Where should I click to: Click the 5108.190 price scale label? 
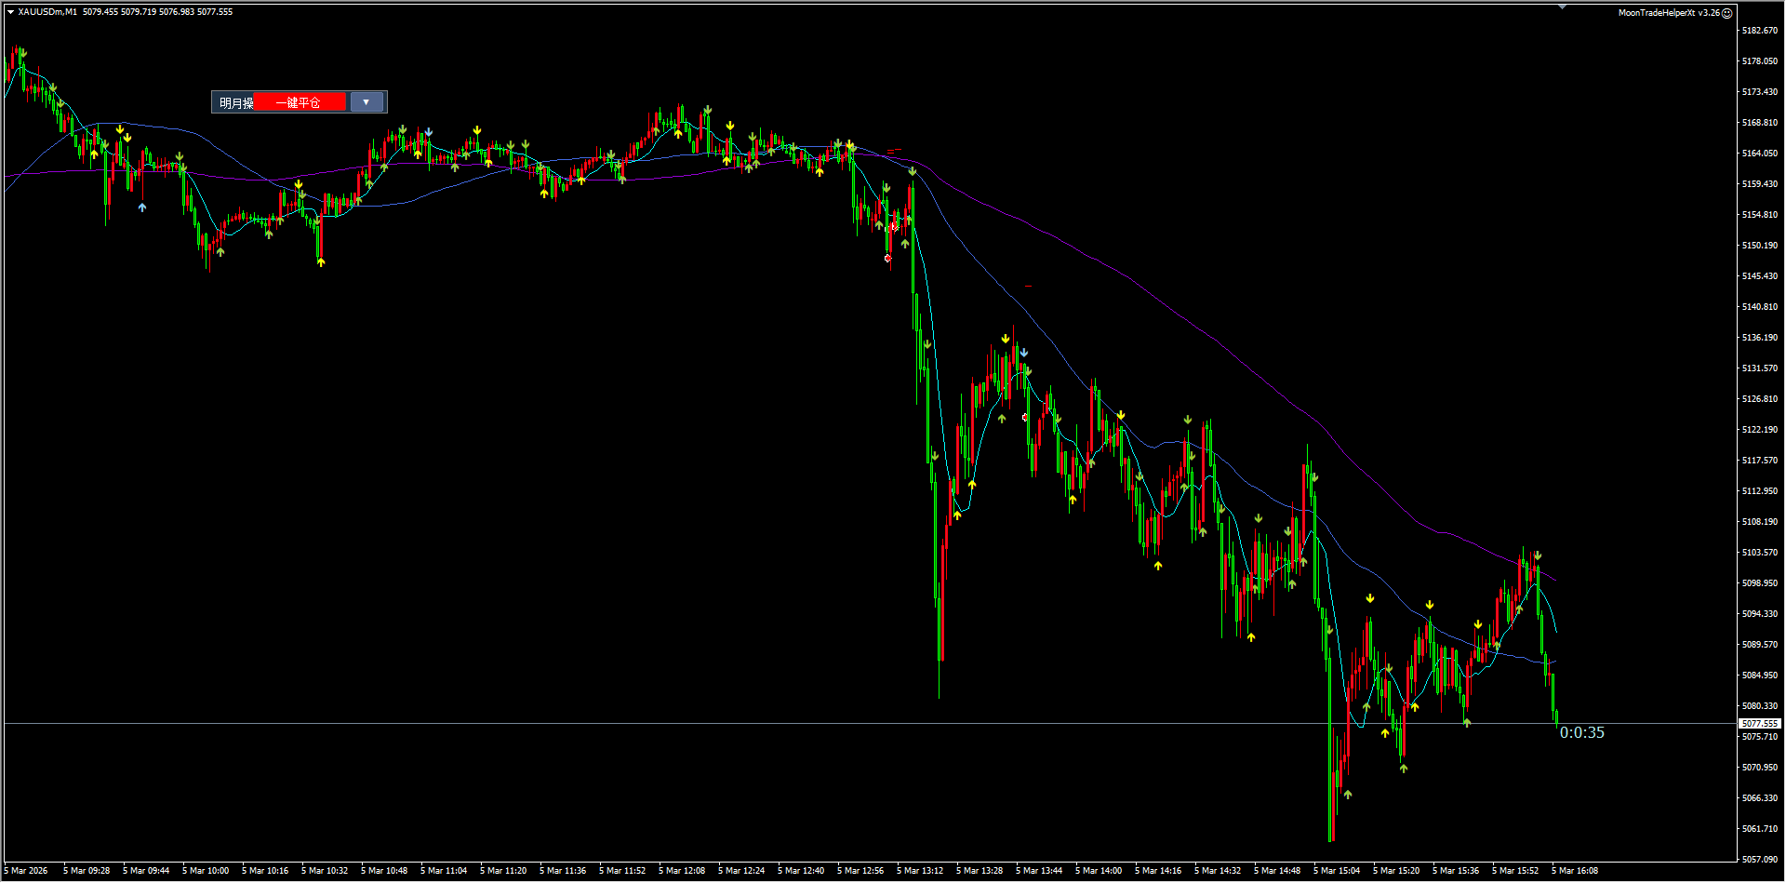pos(1760,522)
